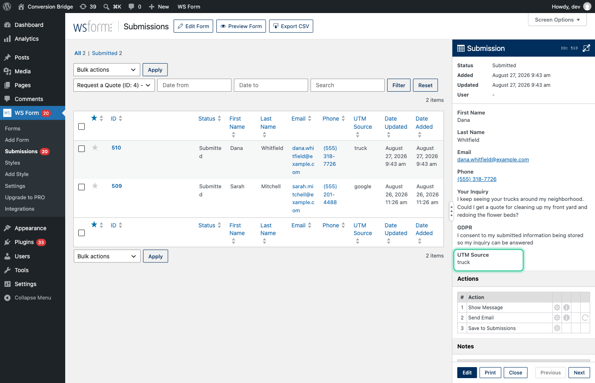Image resolution: width=595 pixels, height=383 pixels.
Task: Select all submissions via bottom footer checkbox
Action: point(82,233)
